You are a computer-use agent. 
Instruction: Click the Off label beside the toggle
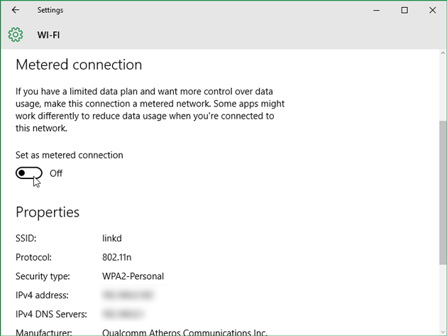pos(56,173)
